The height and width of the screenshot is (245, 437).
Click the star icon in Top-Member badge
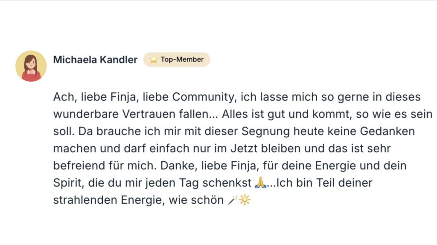(x=154, y=60)
